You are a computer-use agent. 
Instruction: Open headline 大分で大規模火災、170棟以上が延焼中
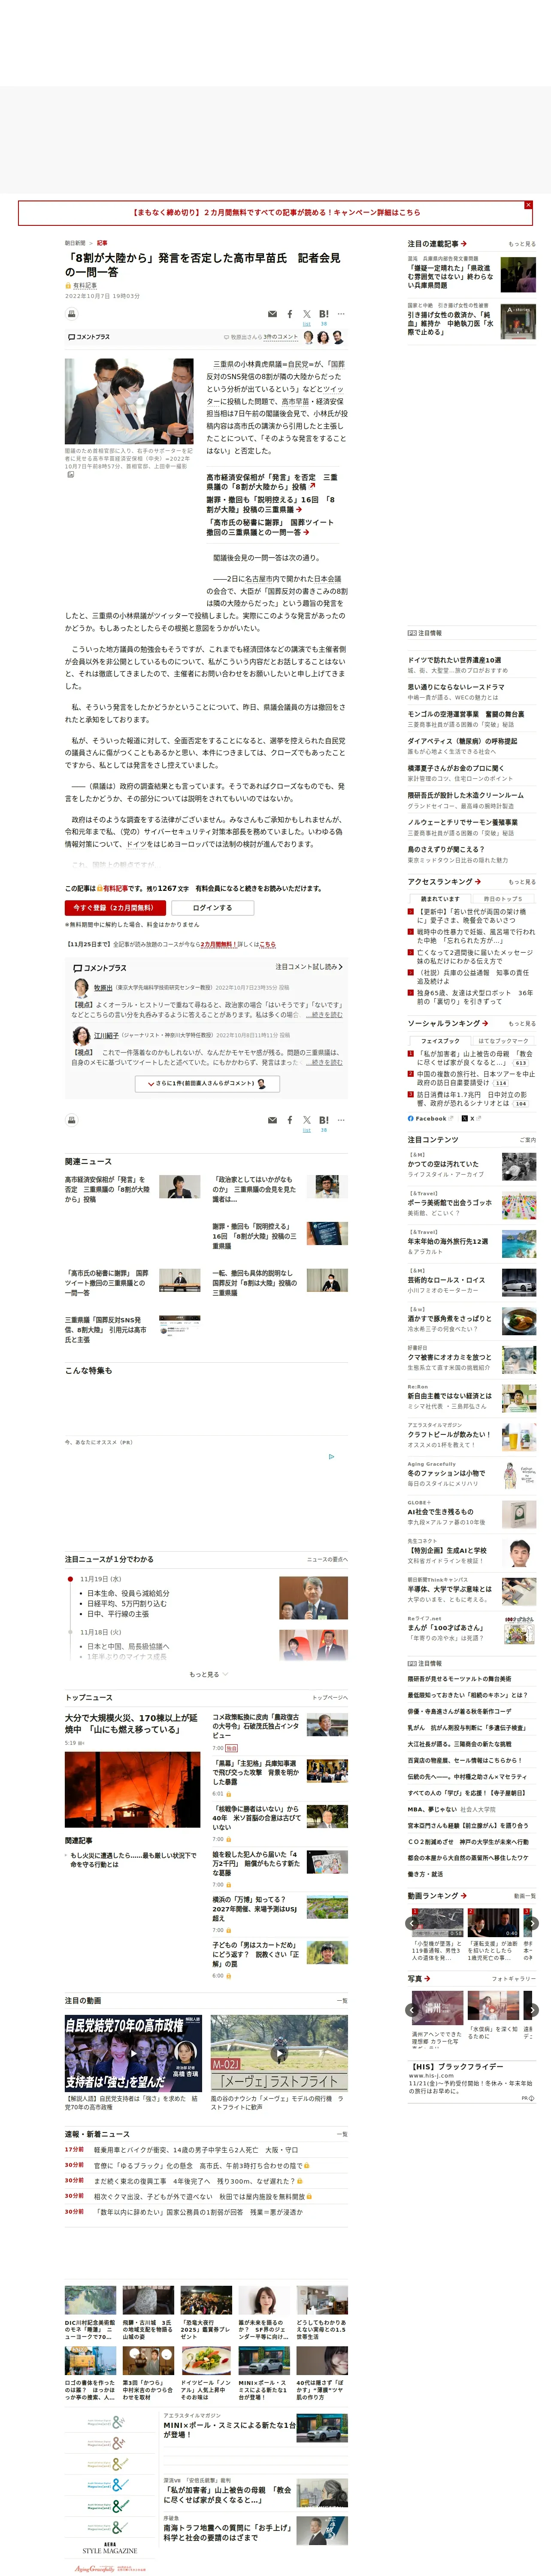point(131,1724)
